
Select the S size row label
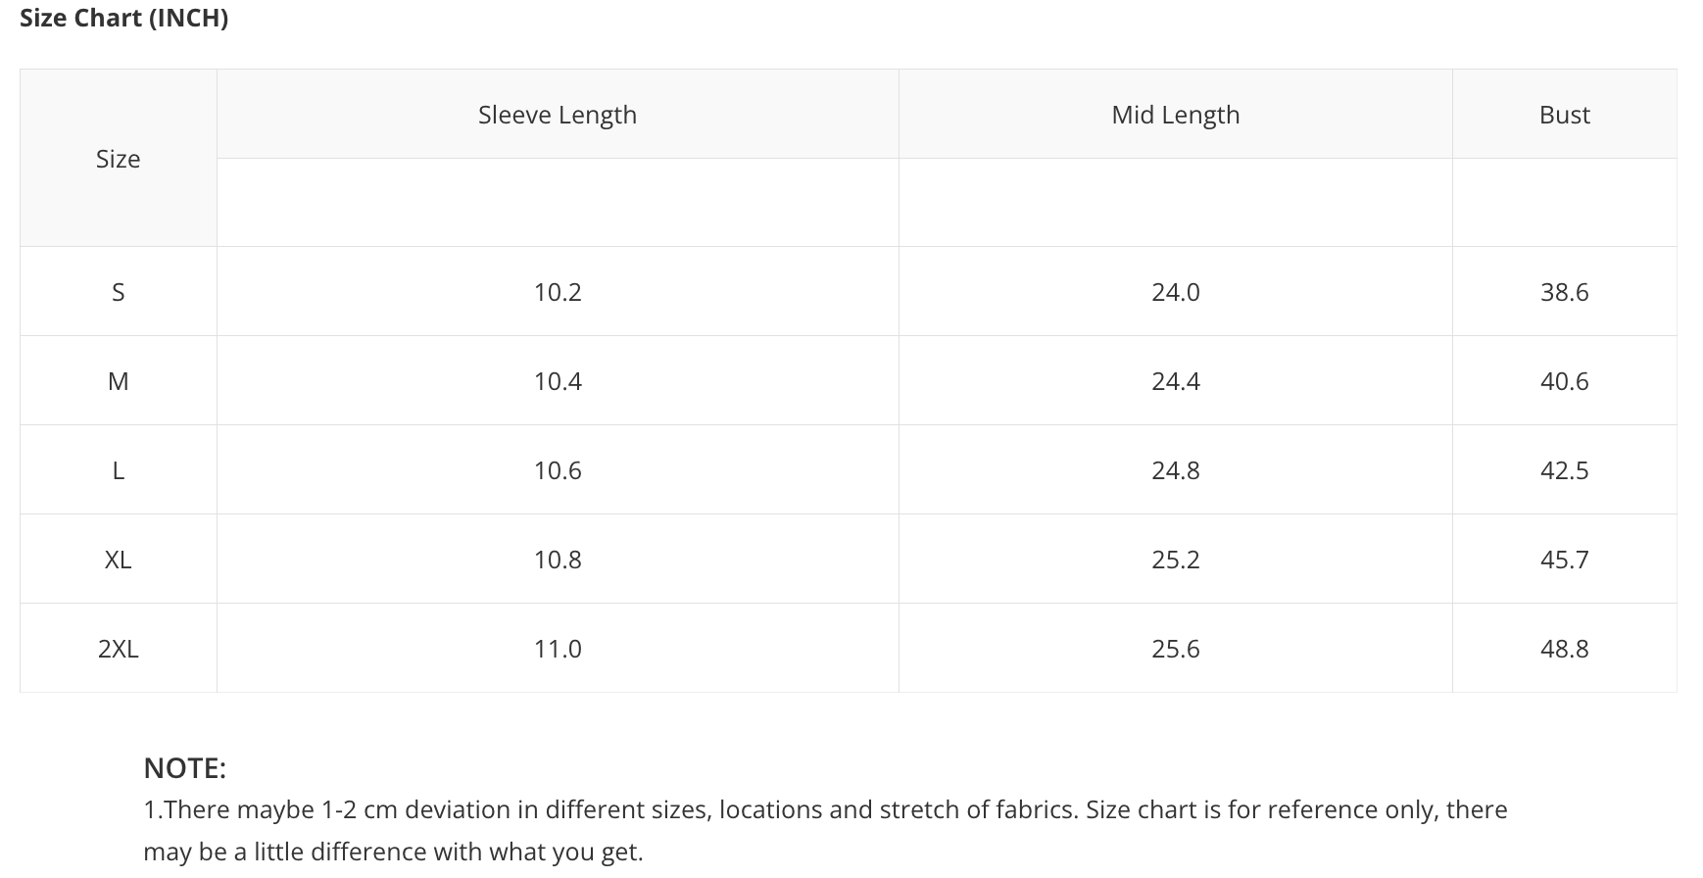pos(118,292)
